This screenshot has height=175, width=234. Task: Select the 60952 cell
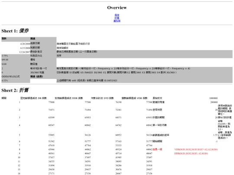click(x=118, y=135)
